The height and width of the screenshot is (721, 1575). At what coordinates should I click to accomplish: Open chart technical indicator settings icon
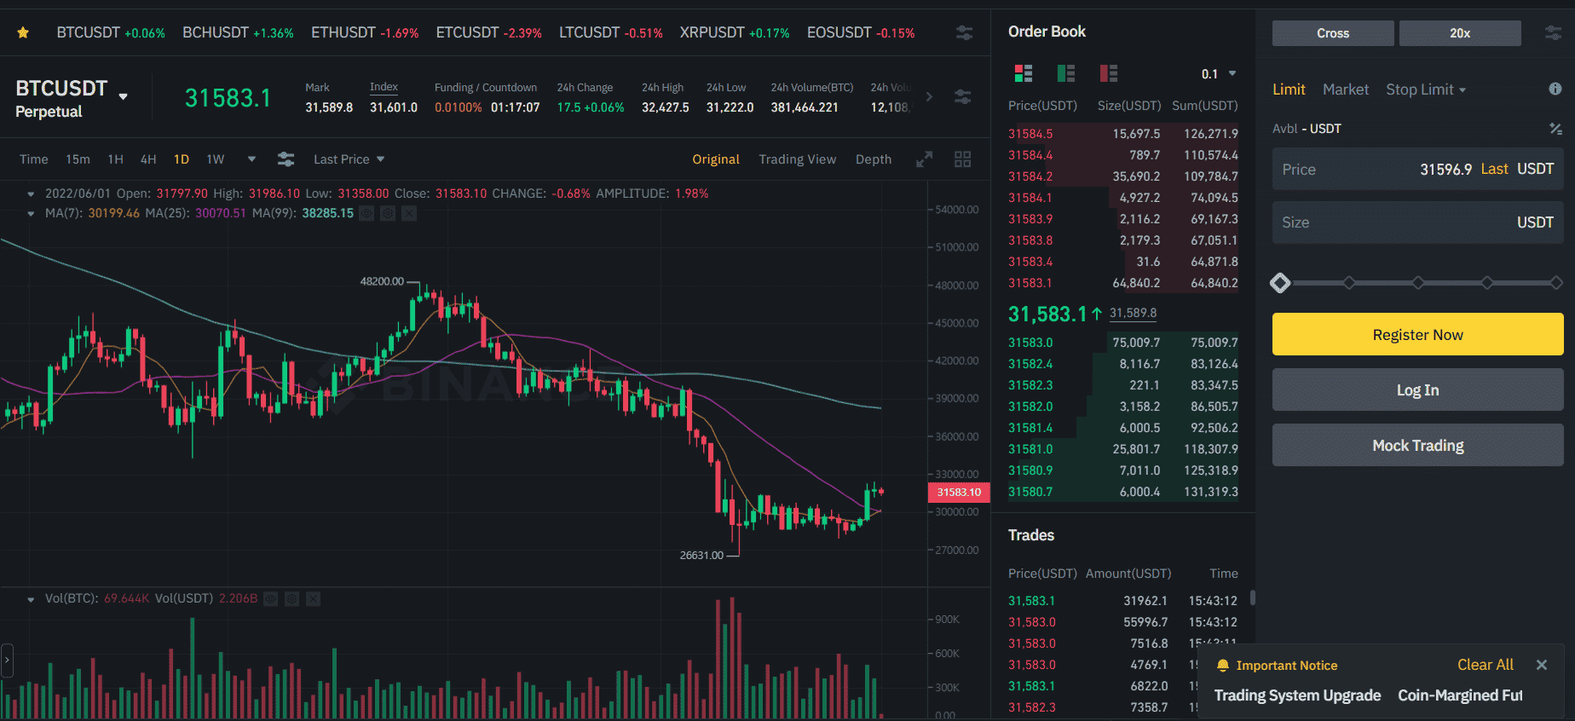[x=286, y=159]
